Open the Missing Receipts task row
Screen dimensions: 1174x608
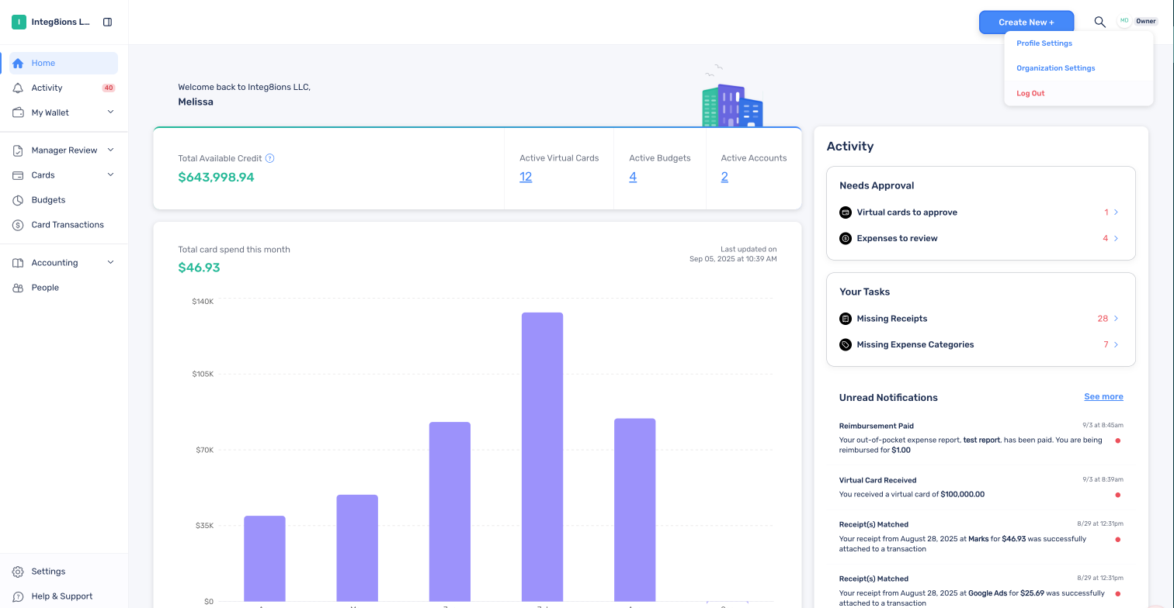click(x=981, y=319)
